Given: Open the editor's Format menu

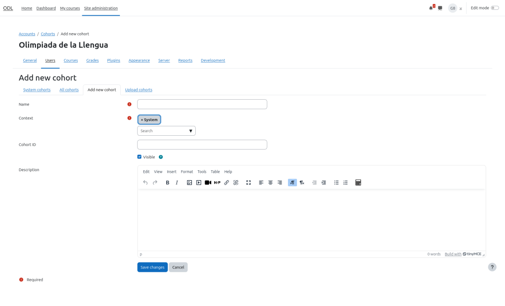Looking at the screenshot, I should point(186,172).
